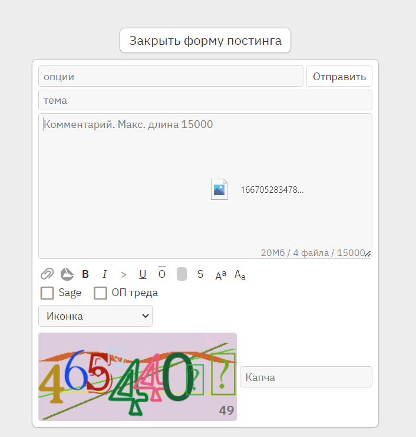Viewport: 416px width, 437px height.
Task: Focus the опции input field
Action: [x=171, y=76]
